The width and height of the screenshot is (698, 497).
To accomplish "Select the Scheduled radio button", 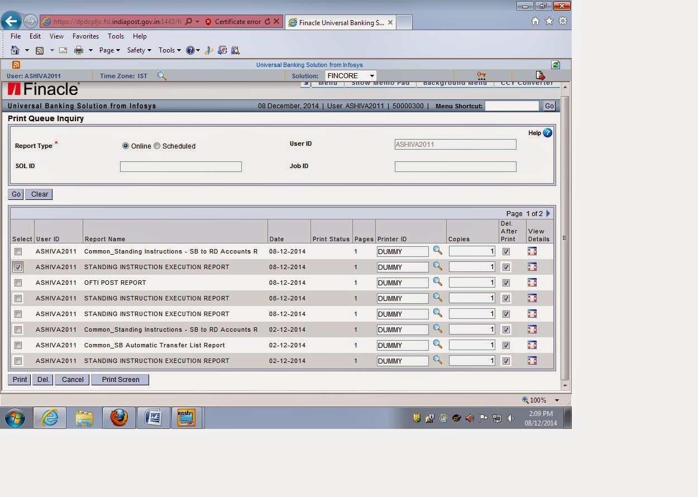I will (x=157, y=146).
